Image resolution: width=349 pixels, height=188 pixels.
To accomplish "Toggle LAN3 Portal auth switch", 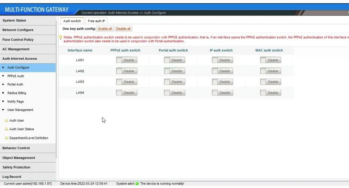I will pyautogui.click(x=174, y=82).
